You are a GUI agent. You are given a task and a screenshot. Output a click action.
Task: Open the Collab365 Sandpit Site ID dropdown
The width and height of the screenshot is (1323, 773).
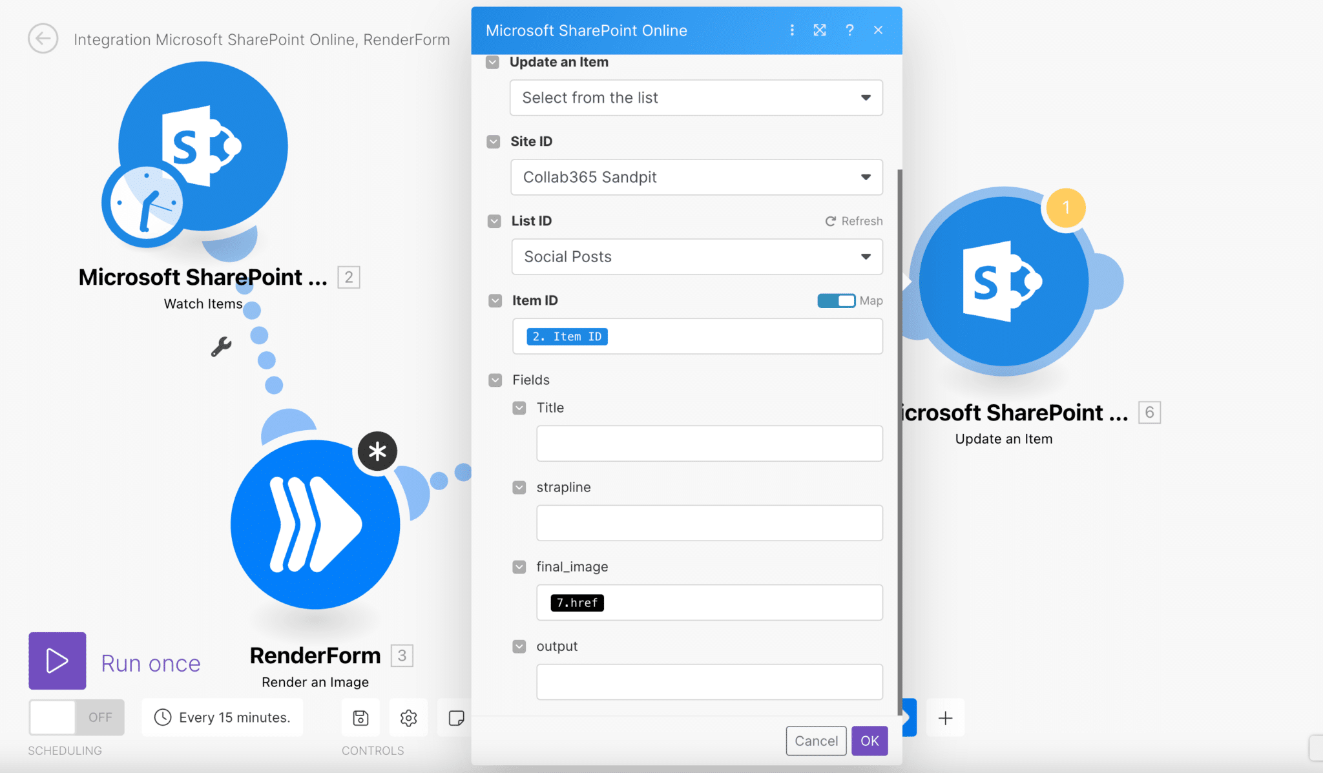coord(696,177)
